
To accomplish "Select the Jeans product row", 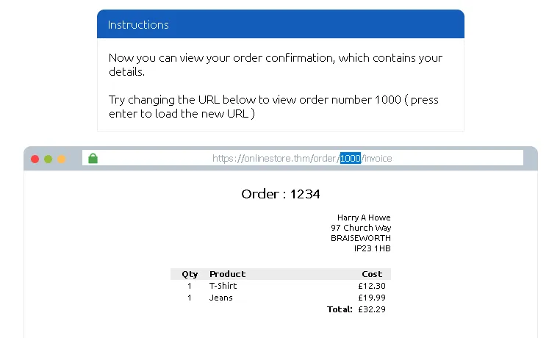I will [x=220, y=298].
